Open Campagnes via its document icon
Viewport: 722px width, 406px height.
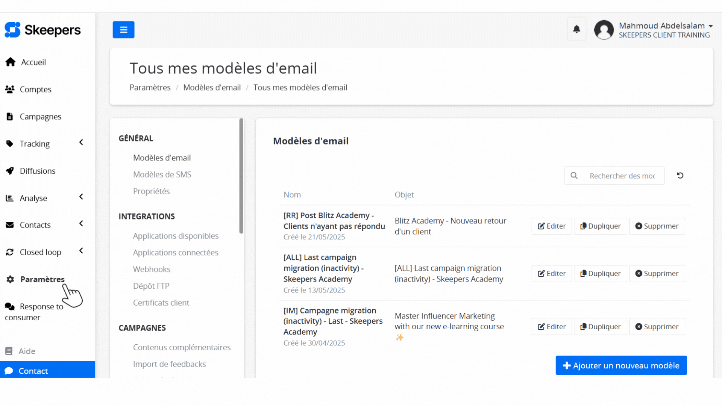10,117
